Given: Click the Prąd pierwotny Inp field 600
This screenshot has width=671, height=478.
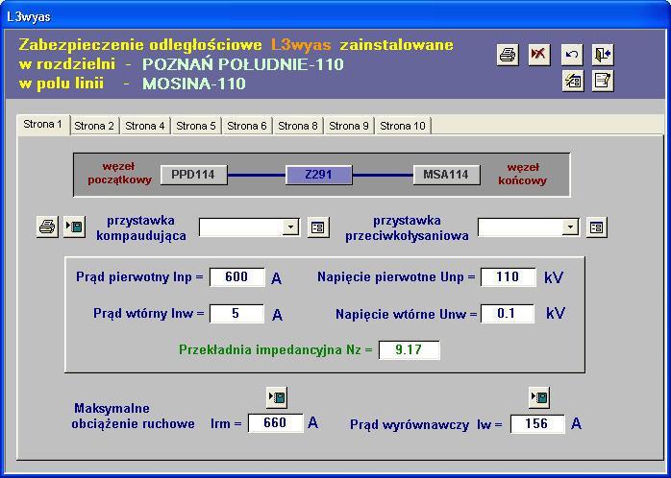Looking at the screenshot, I should tap(236, 276).
